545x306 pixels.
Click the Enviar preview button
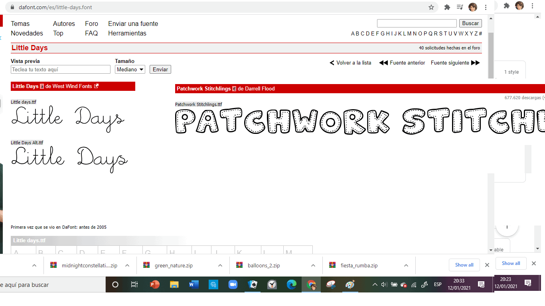160,69
